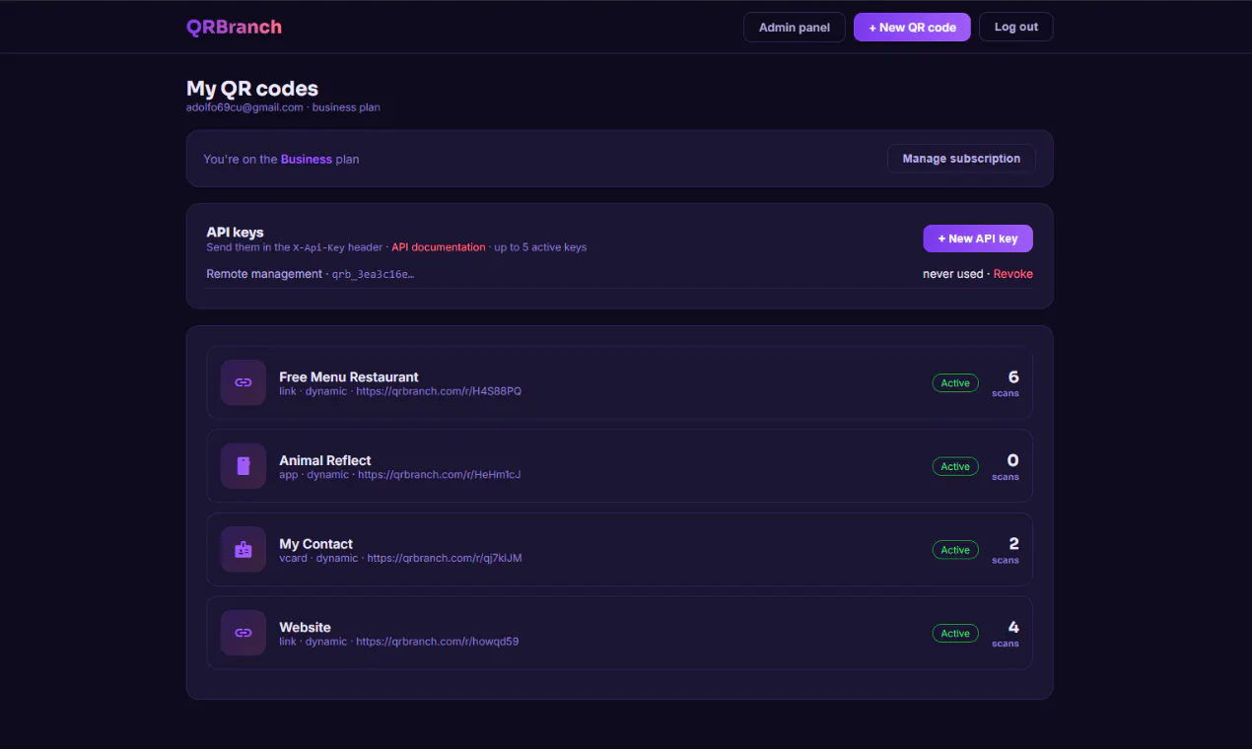
Task: Open the Website QR code
Action: pos(619,633)
